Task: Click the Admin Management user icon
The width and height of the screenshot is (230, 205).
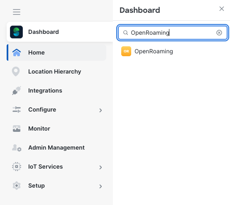Action: tap(17, 148)
